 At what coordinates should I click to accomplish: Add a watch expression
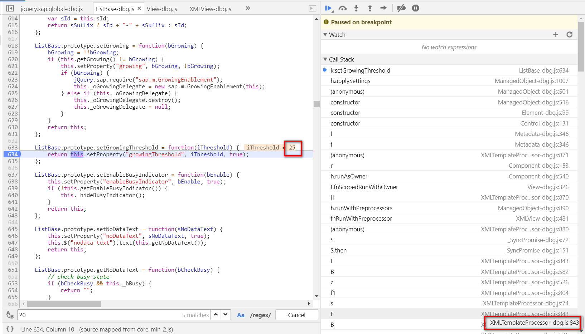pyautogui.click(x=556, y=35)
